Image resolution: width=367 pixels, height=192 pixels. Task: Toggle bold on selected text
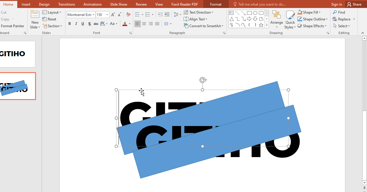click(x=69, y=23)
